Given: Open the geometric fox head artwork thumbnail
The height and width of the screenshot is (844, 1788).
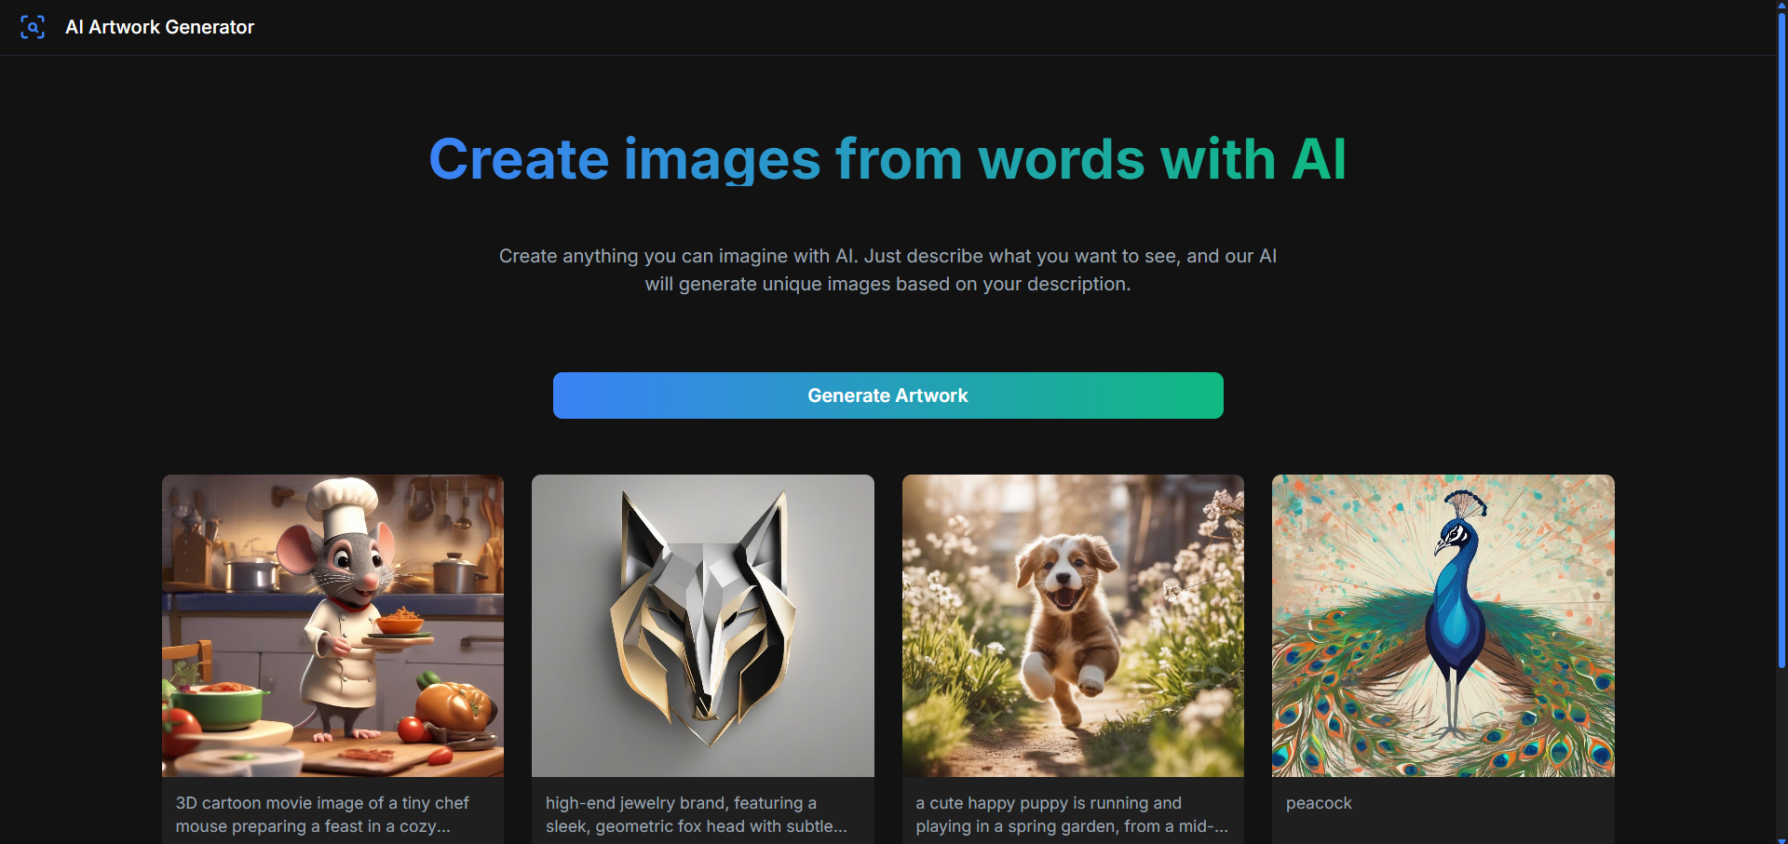Looking at the screenshot, I should point(702,625).
